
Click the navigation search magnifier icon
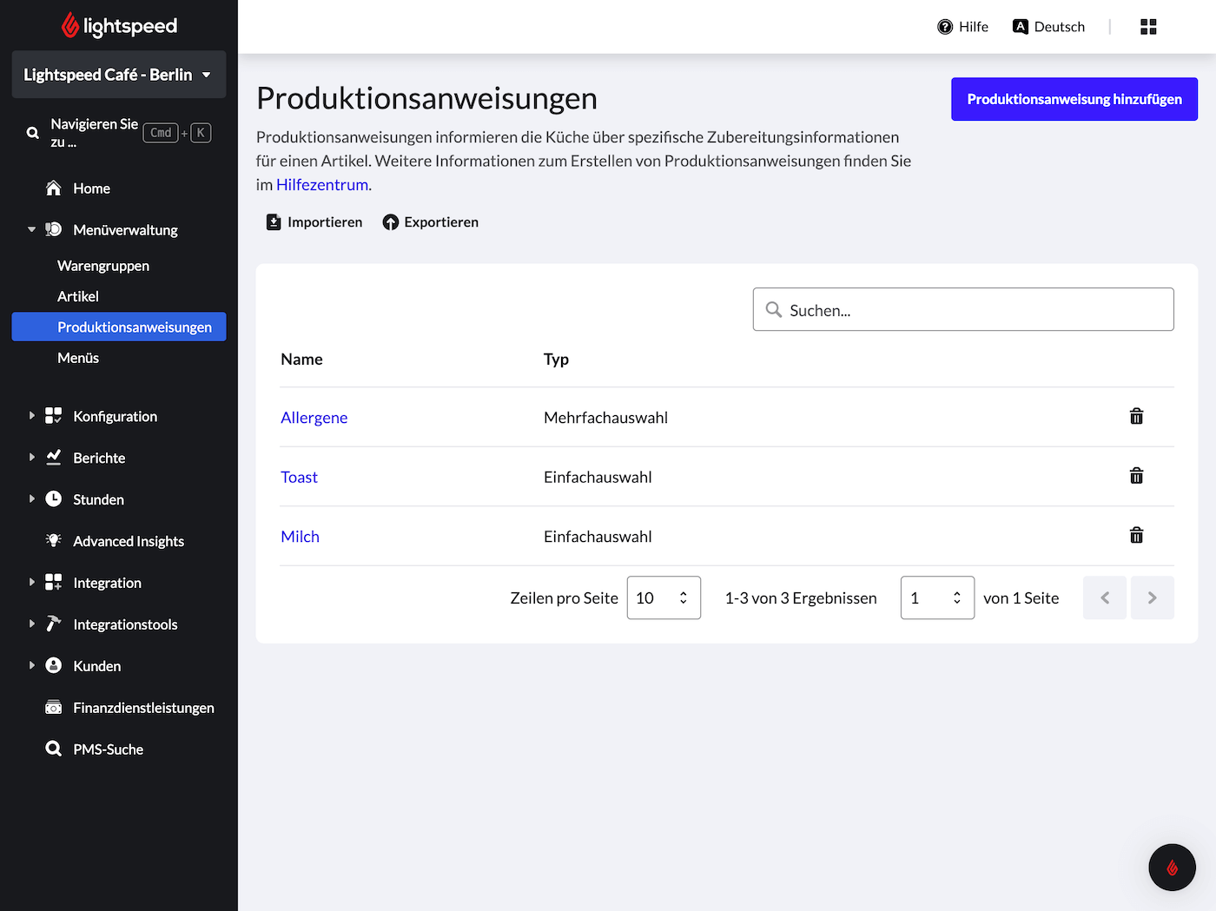[x=32, y=133]
